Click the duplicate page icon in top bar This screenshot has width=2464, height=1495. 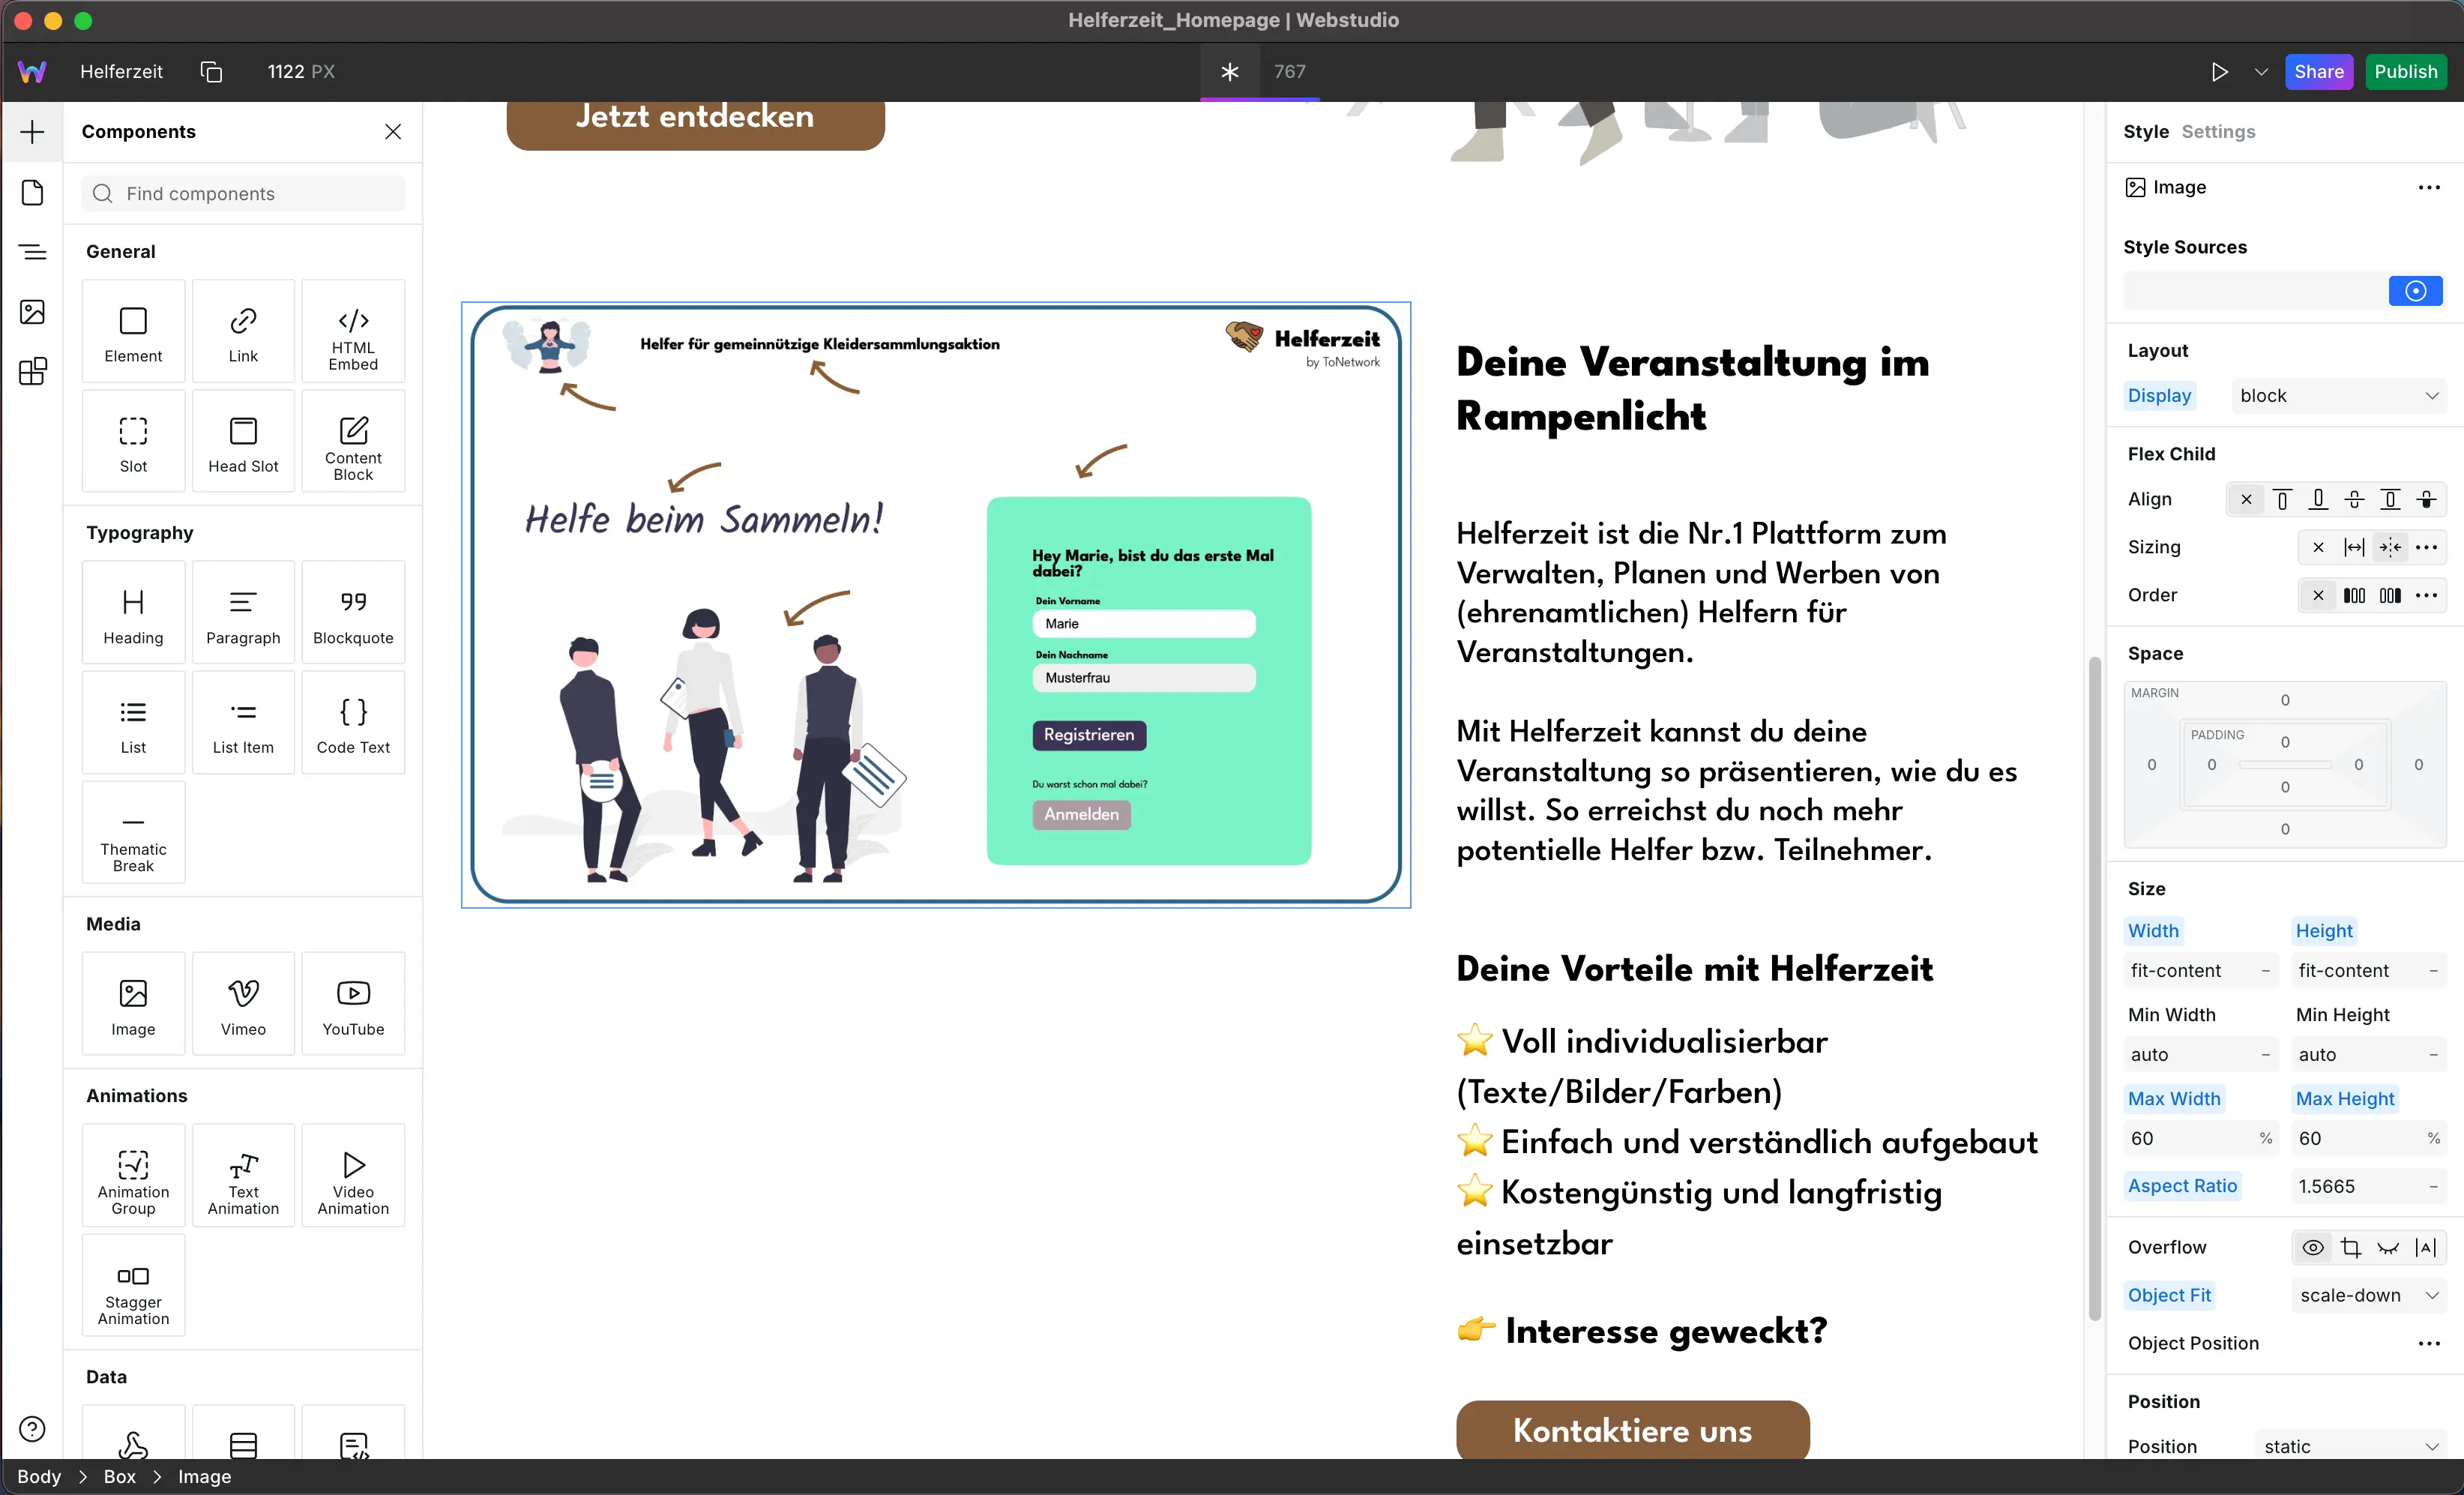211,72
